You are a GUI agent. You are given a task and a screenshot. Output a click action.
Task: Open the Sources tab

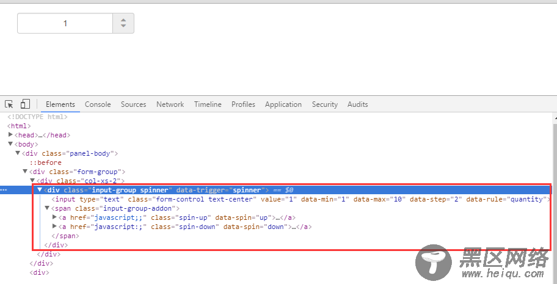pyautogui.click(x=133, y=104)
